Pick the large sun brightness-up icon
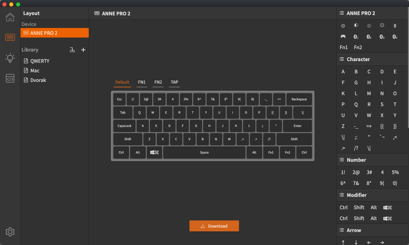This screenshot has width=409, height=245. [382, 25]
